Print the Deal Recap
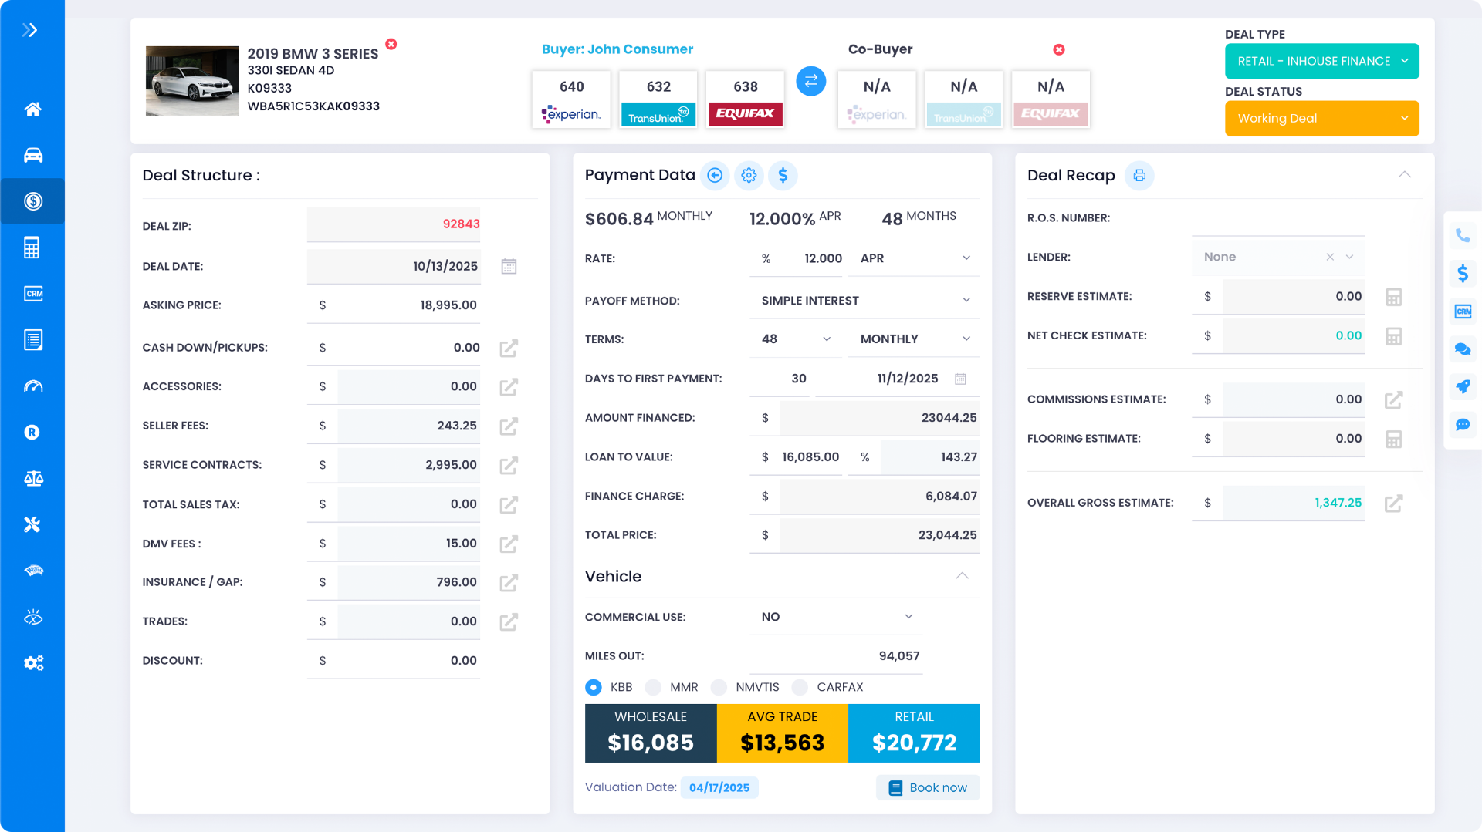 click(1139, 176)
